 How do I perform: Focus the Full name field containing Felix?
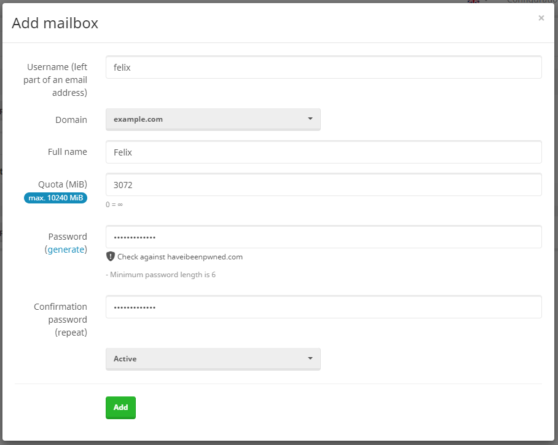(323, 152)
